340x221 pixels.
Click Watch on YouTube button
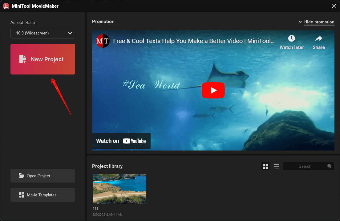(x=121, y=141)
